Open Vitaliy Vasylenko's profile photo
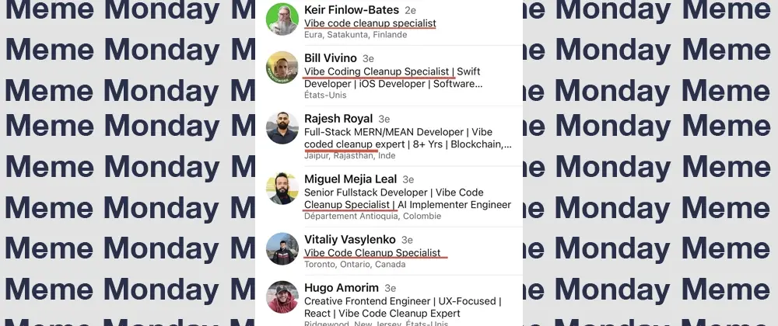This screenshot has height=326, width=778. click(282, 249)
